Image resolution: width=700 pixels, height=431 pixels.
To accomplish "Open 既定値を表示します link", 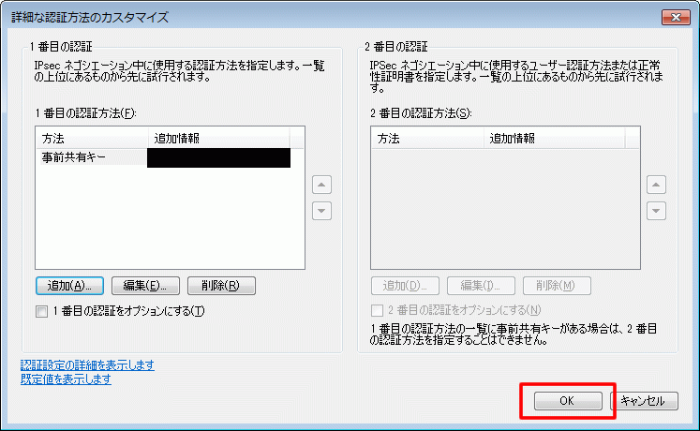I will 67,379.
